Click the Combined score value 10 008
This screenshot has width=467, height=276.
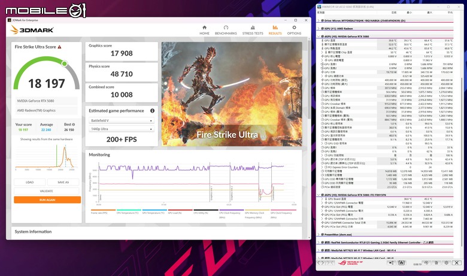point(122,95)
